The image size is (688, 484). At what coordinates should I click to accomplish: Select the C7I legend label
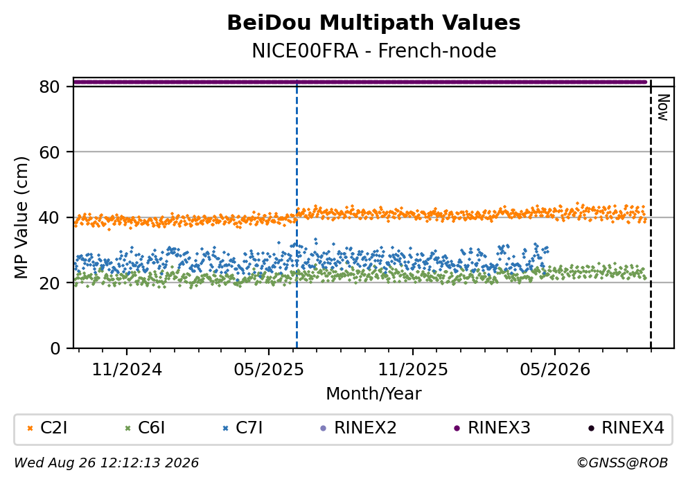point(249,428)
